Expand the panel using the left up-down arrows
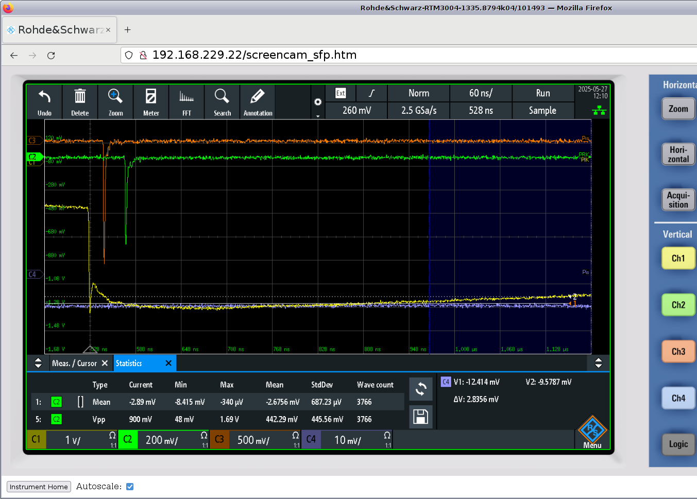 coord(38,363)
